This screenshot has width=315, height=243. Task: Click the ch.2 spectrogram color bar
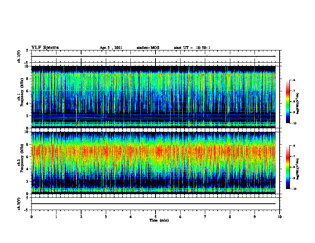coord(288,167)
